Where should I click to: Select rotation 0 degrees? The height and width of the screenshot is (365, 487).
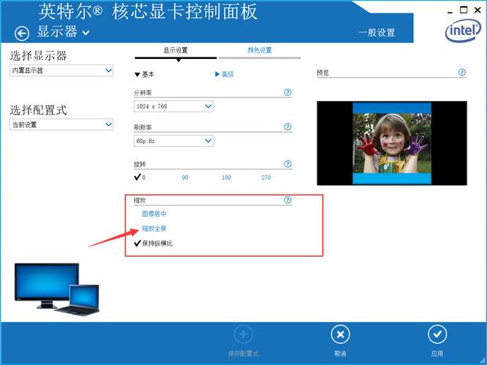click(x=140, y=177)
